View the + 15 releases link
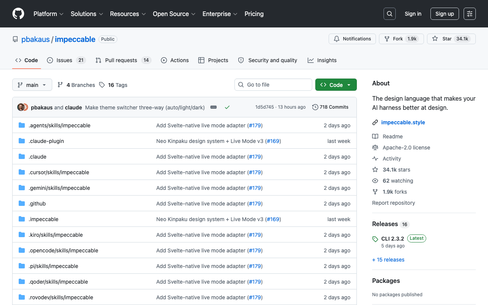 pos(388,260)
